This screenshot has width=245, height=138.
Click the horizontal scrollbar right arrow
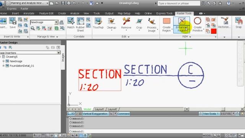242,109
